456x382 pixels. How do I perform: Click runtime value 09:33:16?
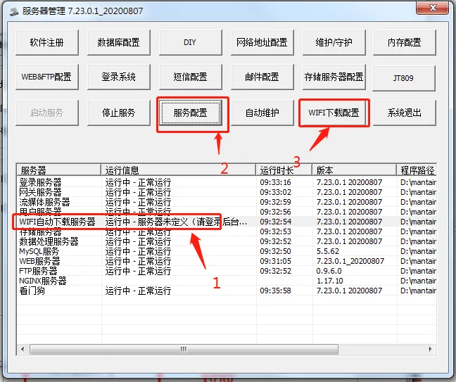pos(275,183)
